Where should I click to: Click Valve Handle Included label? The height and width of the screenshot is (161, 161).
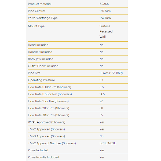point(43,157)
